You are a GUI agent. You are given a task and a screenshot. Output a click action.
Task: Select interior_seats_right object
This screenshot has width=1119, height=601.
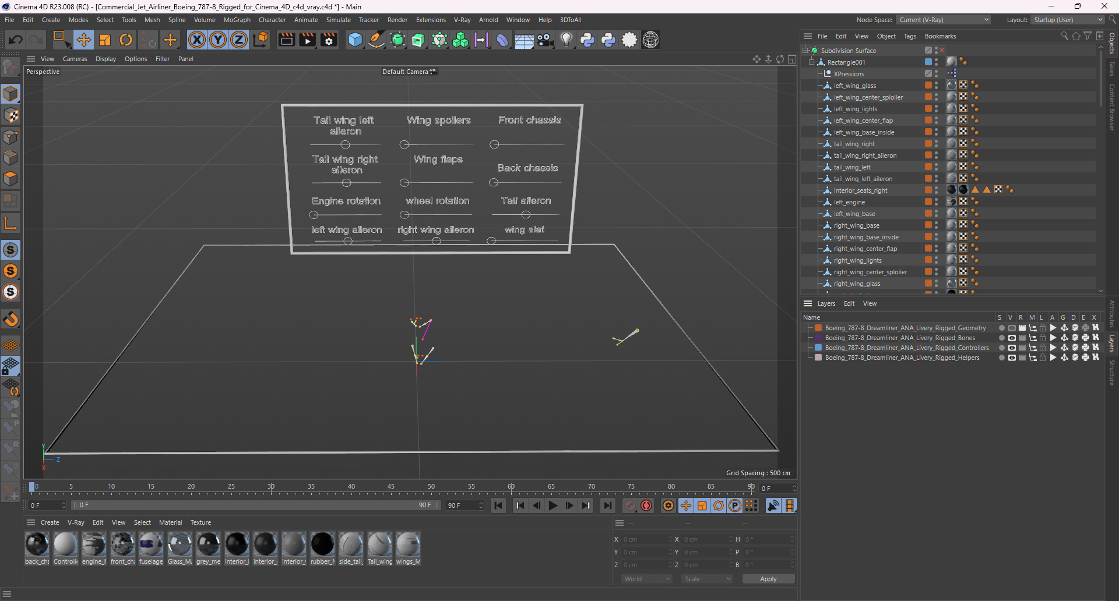(860, 190)
